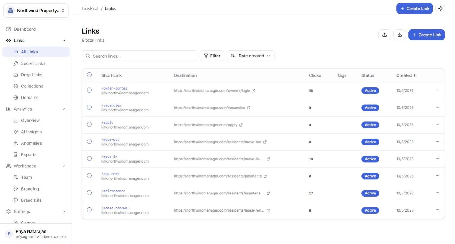Open more options menu for /lease-renewal row
The image size is (455, 244).
tap(438, 210)
